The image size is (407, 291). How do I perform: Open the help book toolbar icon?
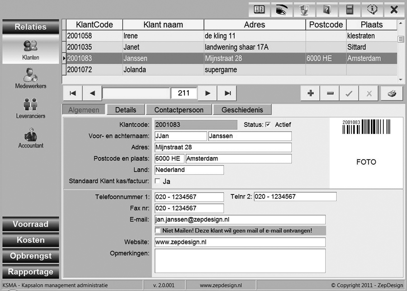point(327,9)
